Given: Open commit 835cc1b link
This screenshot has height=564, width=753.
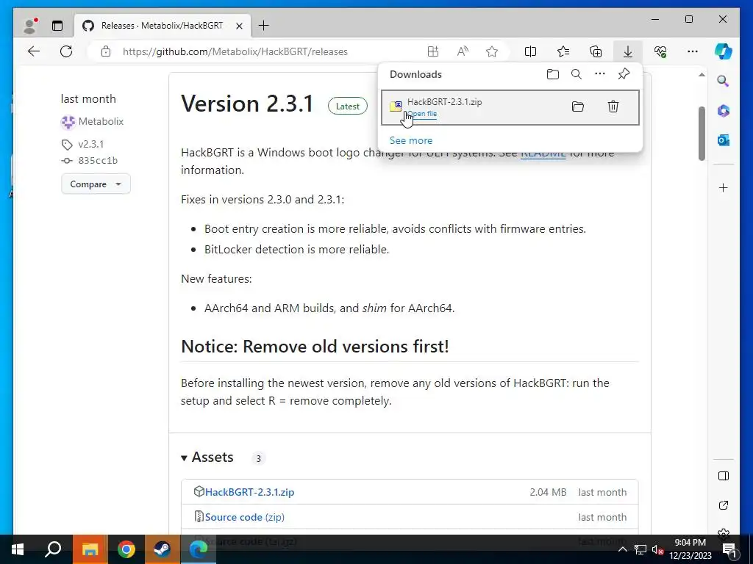Looking at the screenshot, I should 98,161.
